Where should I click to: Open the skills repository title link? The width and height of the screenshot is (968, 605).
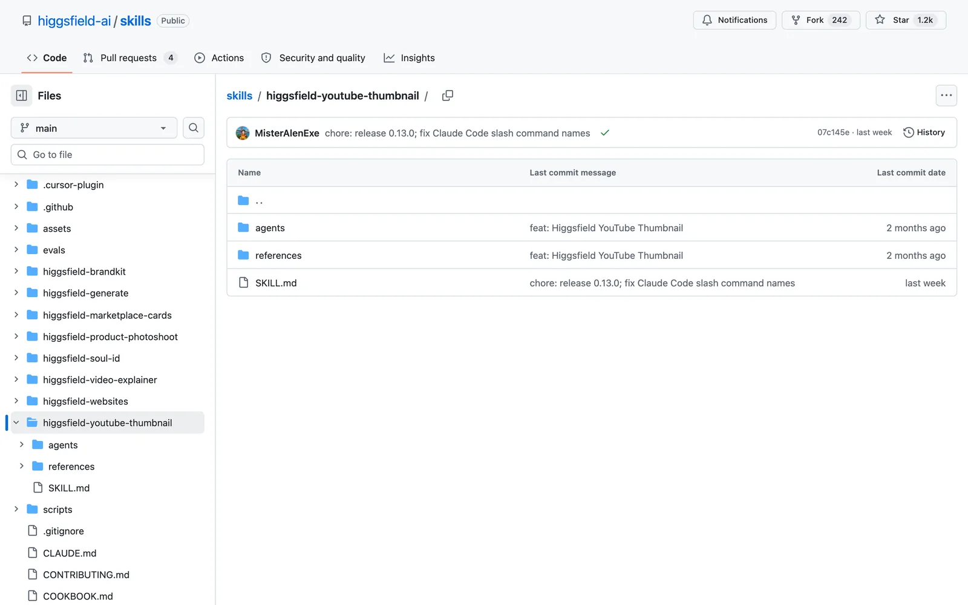[x=136, y=21]
